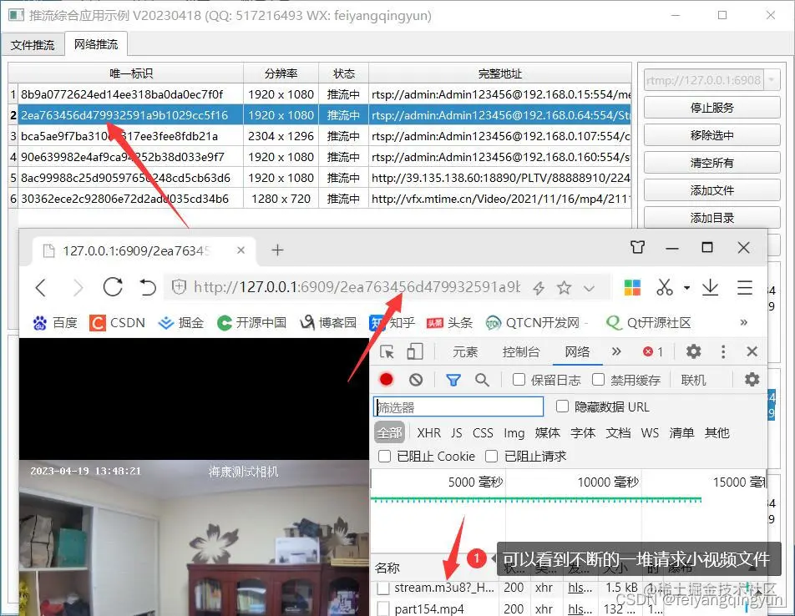Stop network recording with the red dot
This screenshot has width=795, height=616.
[387, 379]
